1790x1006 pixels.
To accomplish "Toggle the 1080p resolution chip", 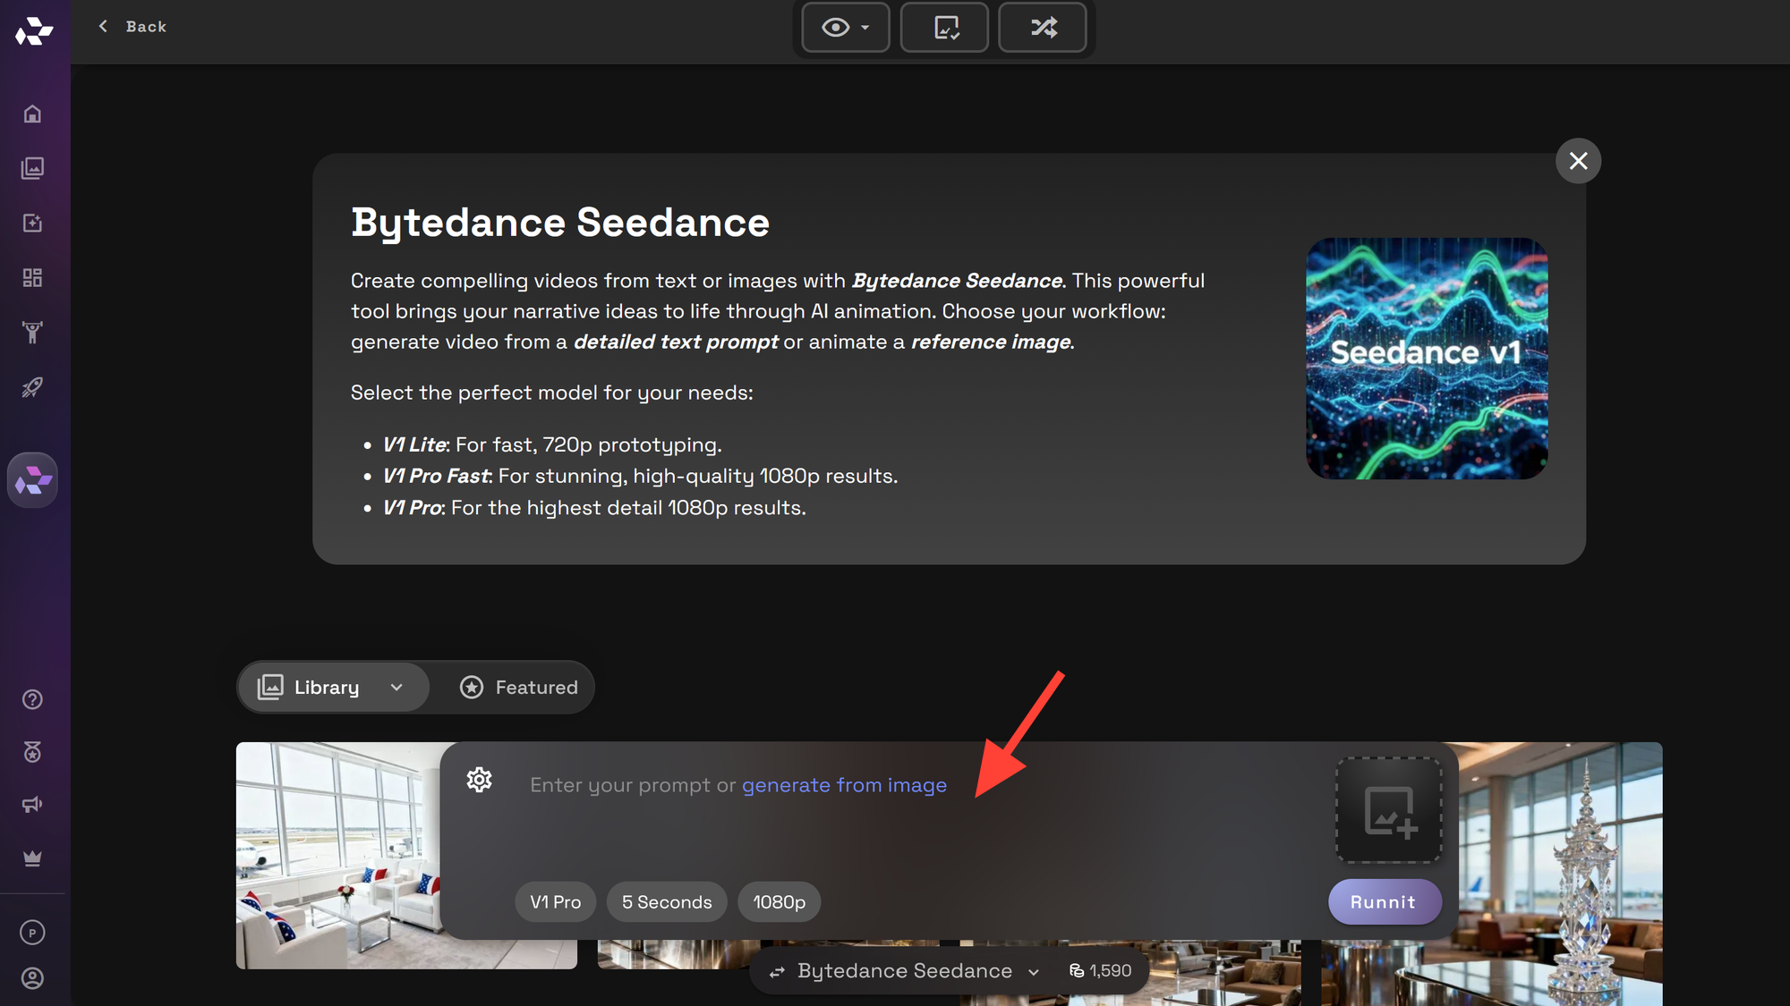I will (779, 902).
